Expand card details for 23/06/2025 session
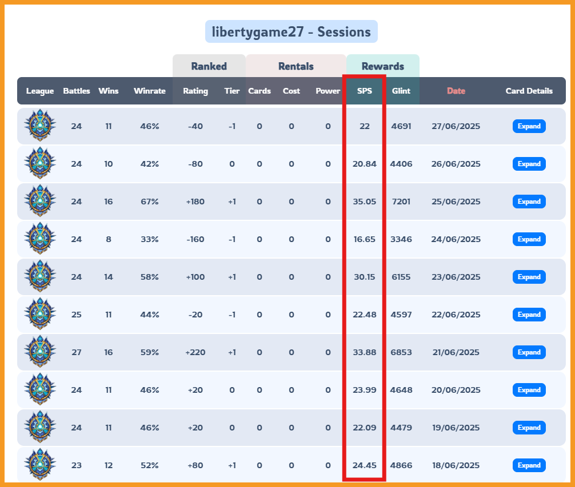Screen dimensions: 575x487 coord(529,277)
